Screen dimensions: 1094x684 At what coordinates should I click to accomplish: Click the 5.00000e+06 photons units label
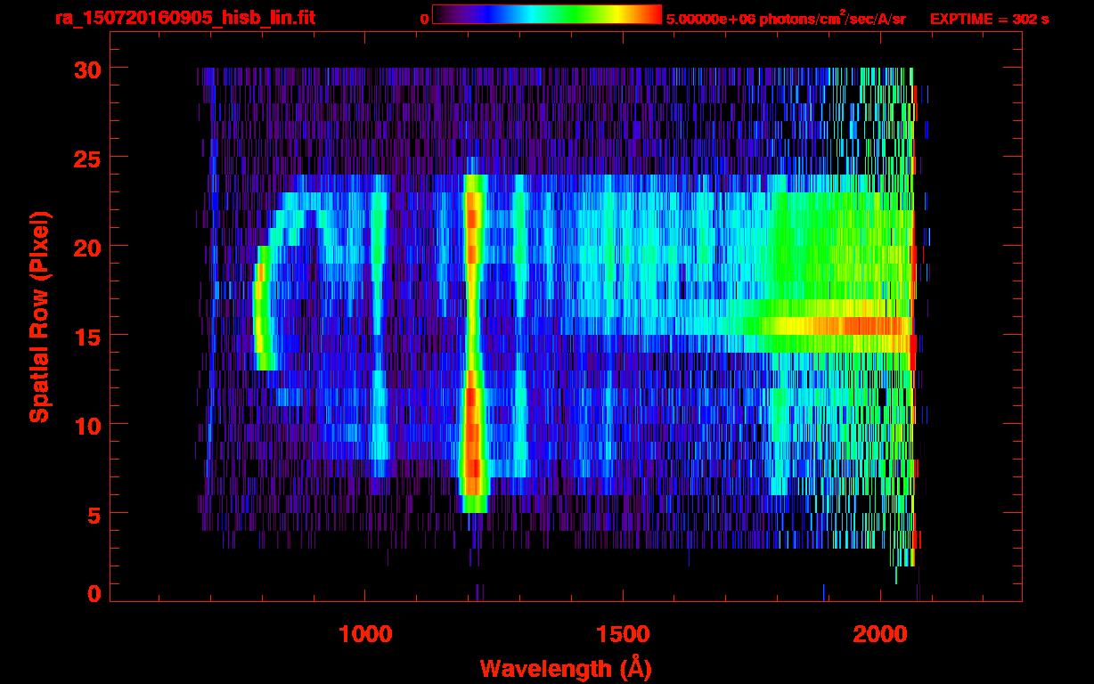(x=787, y=18)
